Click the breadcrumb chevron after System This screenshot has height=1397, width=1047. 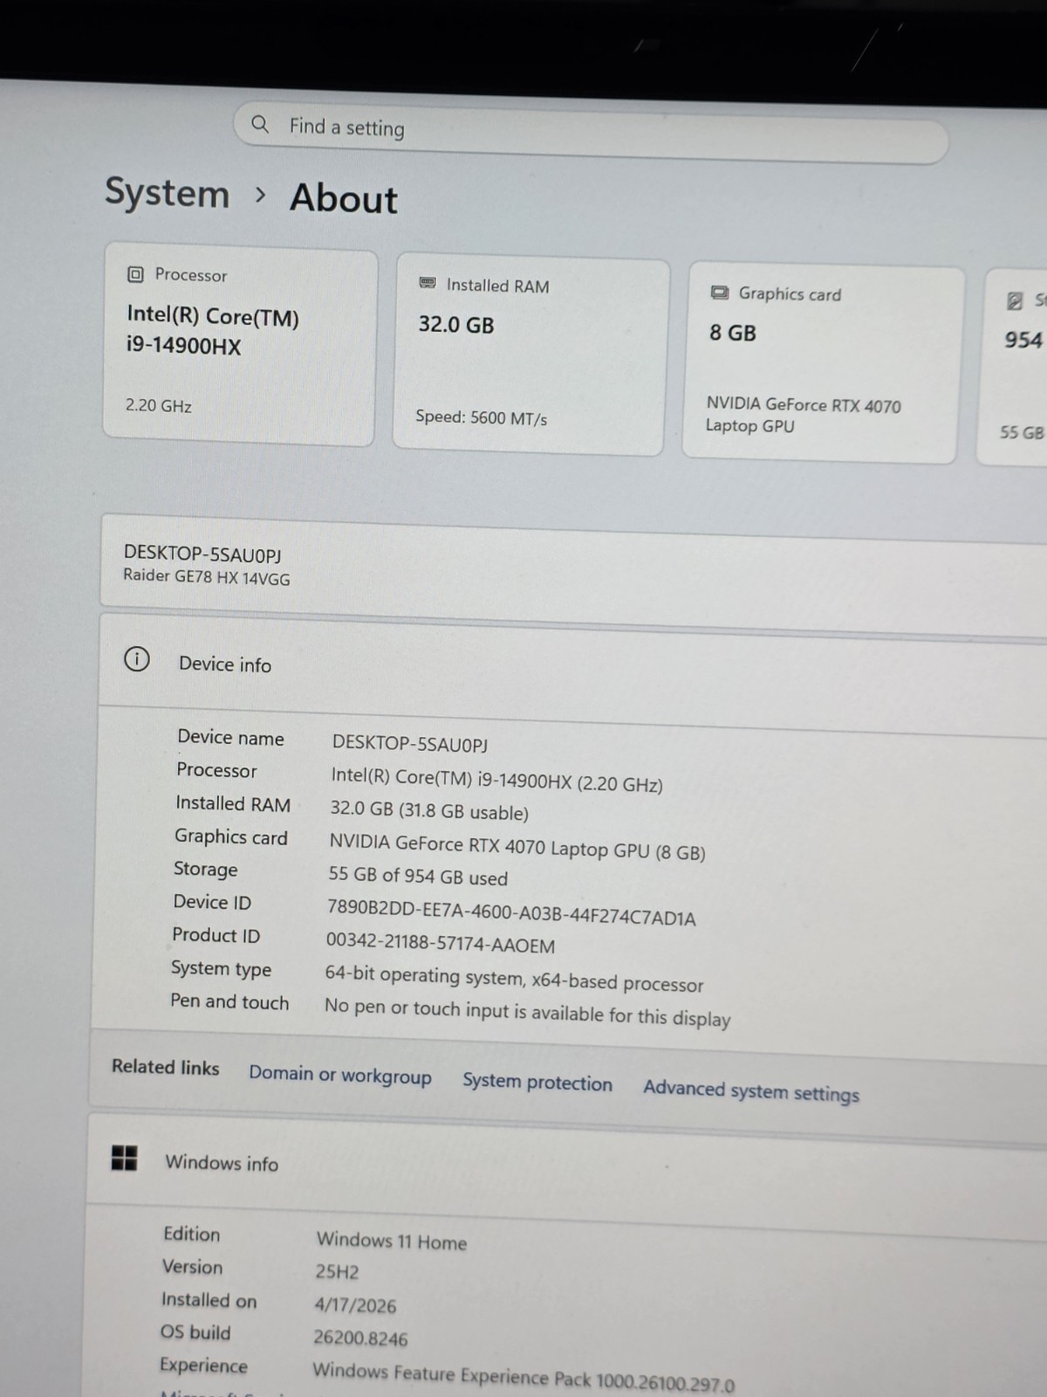tap(260, 195)
